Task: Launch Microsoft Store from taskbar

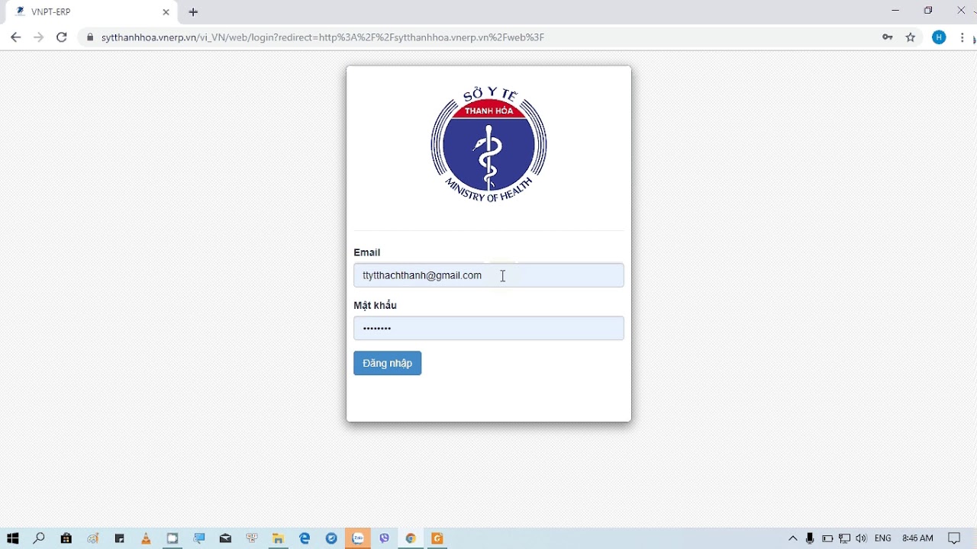Action: coord(66,538)
